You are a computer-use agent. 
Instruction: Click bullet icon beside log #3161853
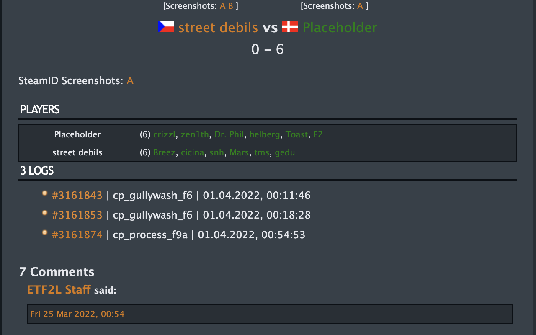pos(45,213)
